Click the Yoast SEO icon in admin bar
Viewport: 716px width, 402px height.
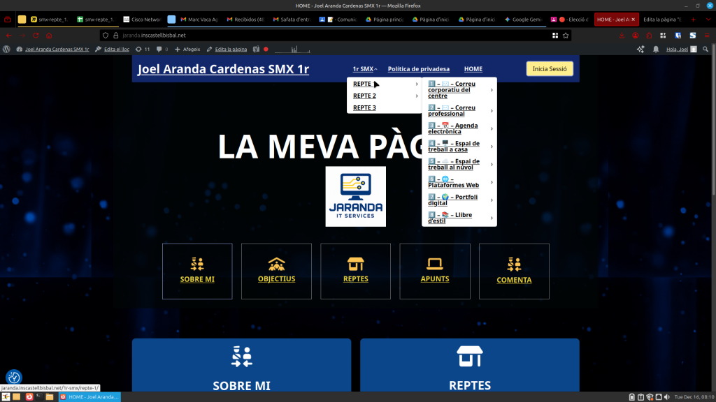coord(256,50)
